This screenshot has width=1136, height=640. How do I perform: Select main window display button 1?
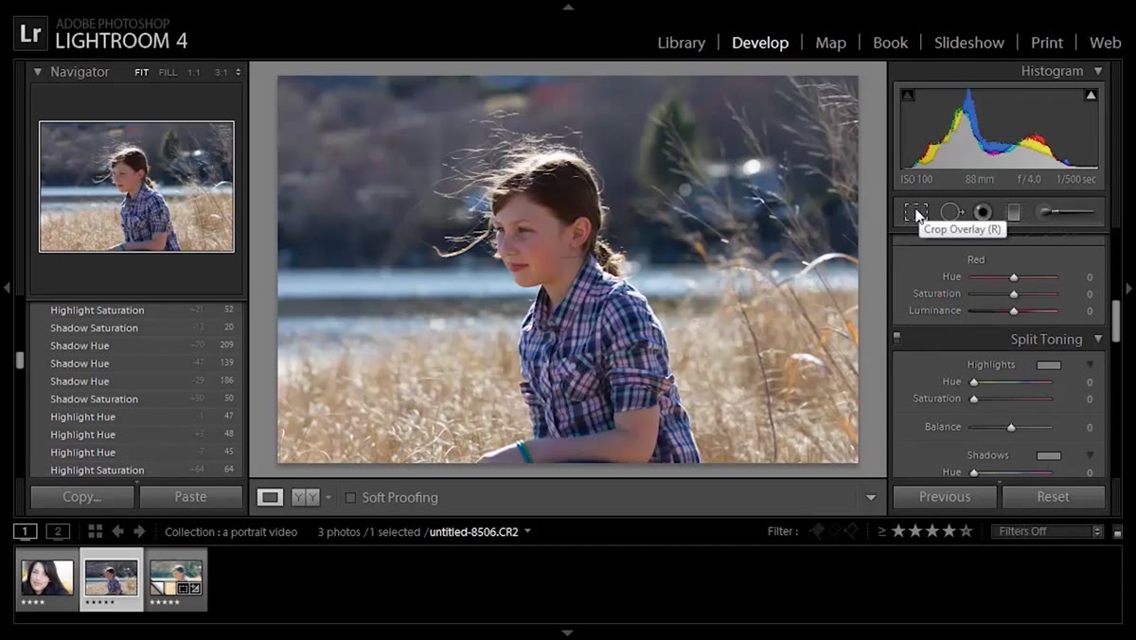click(x=26, y=531)
